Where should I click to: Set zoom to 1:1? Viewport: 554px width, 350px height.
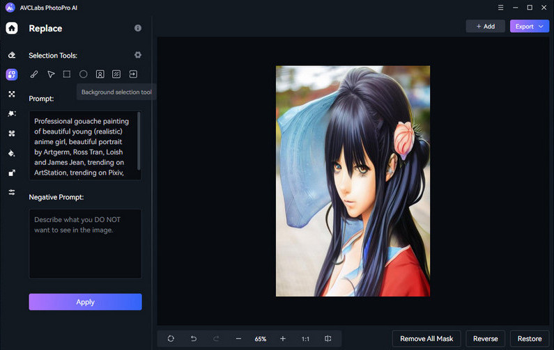305,339
